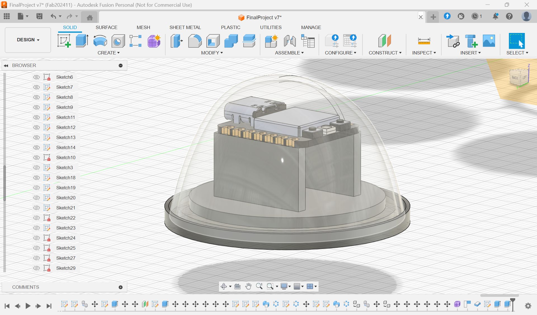Click the ViewCube BACK face
This screenshot has width=537, height=315.
tap(515, 78)
